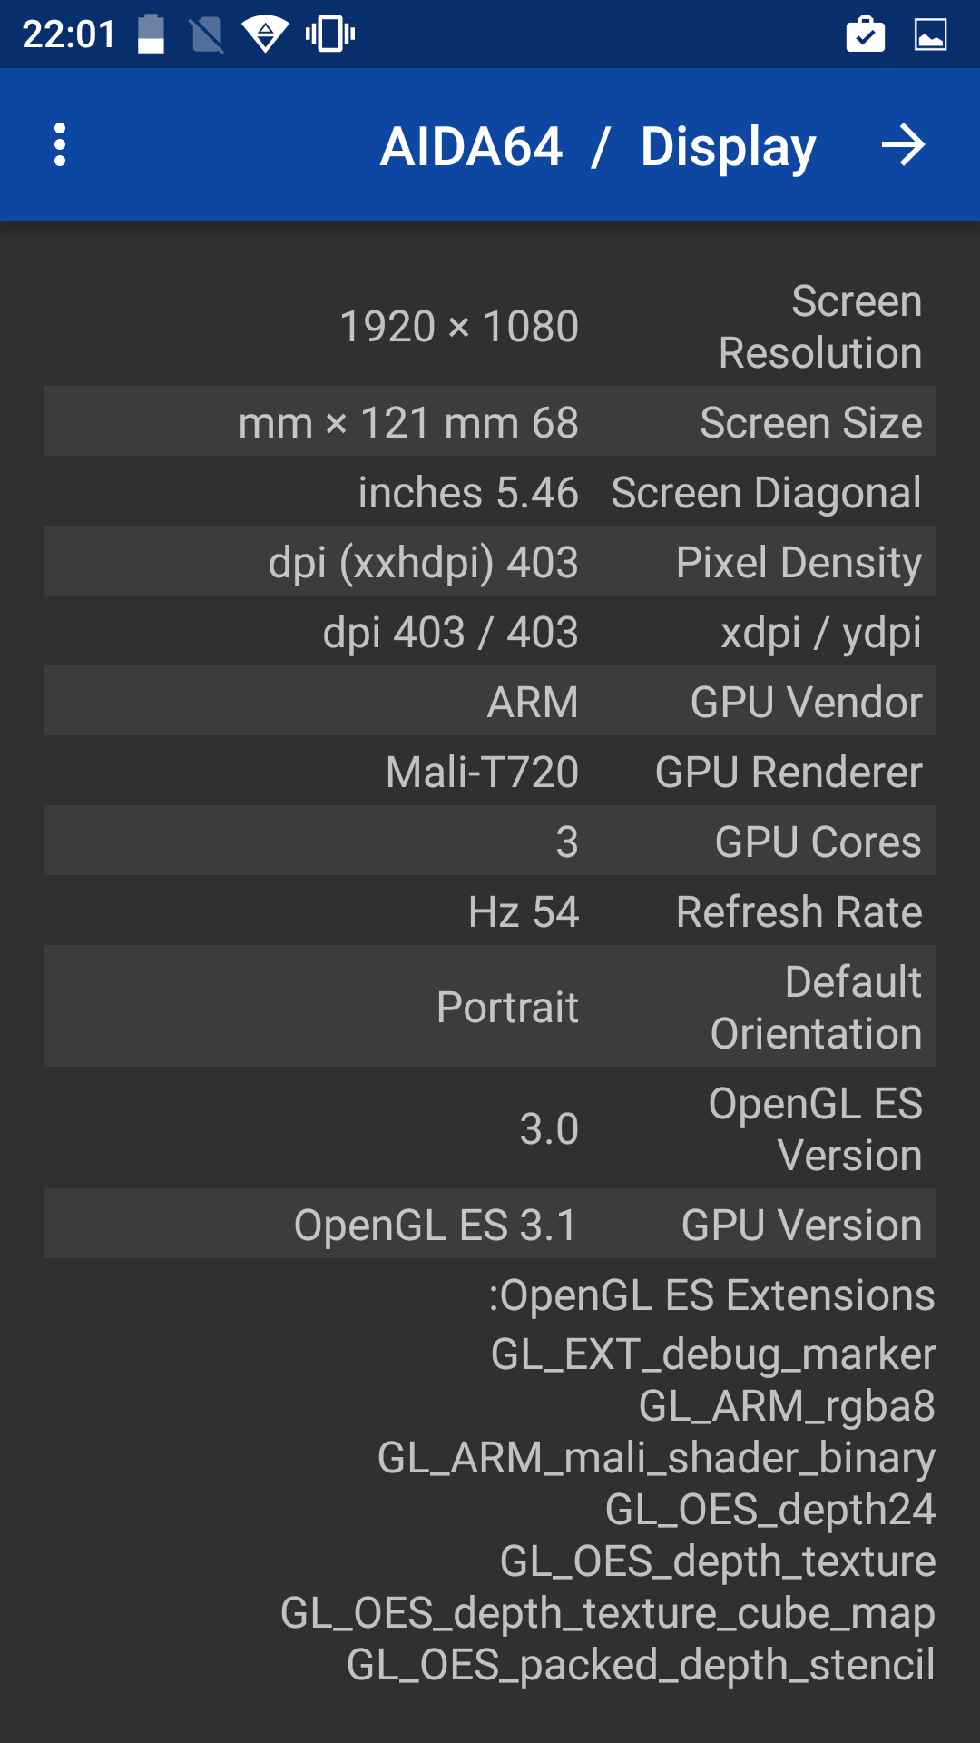Tap the vibrate mode status icon
The width and height of the screenshot is (980, 1743).
click(329, 34)
